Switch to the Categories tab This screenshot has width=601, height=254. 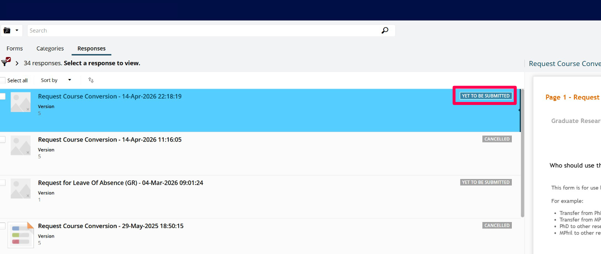(50, 48)
